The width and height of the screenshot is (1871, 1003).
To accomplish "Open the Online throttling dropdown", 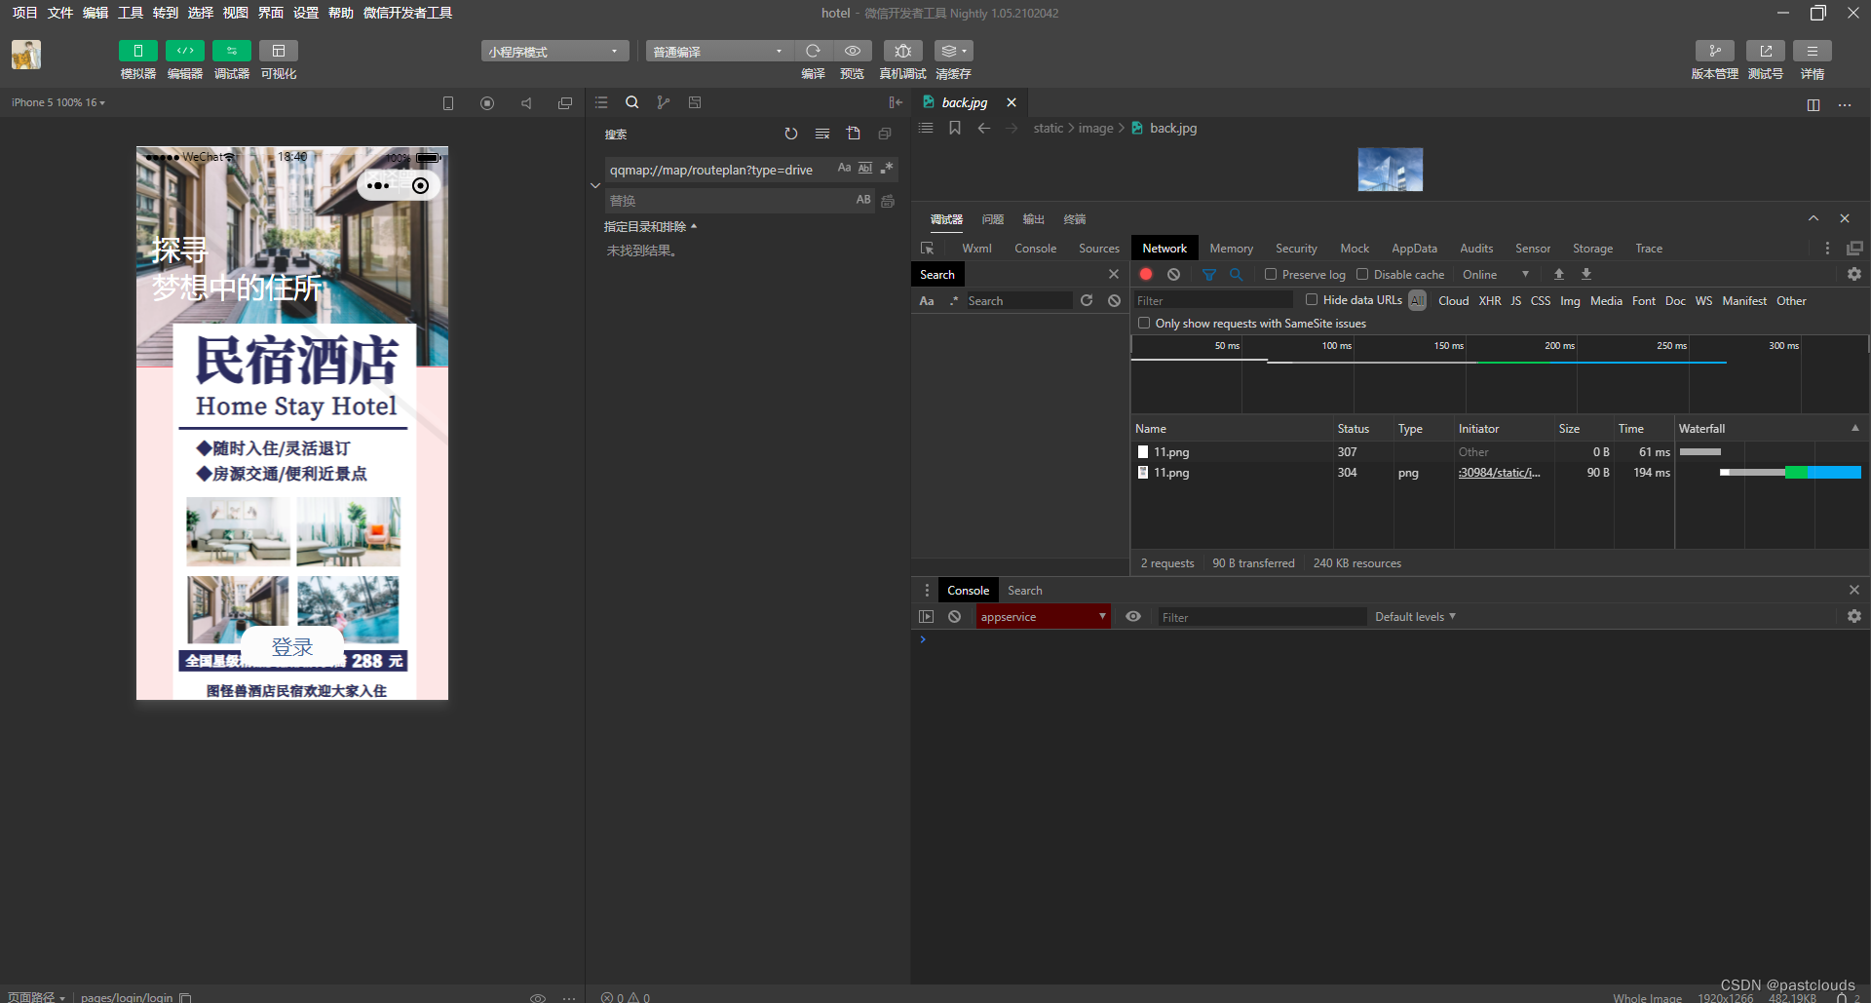I will [x=1496, y=275].
